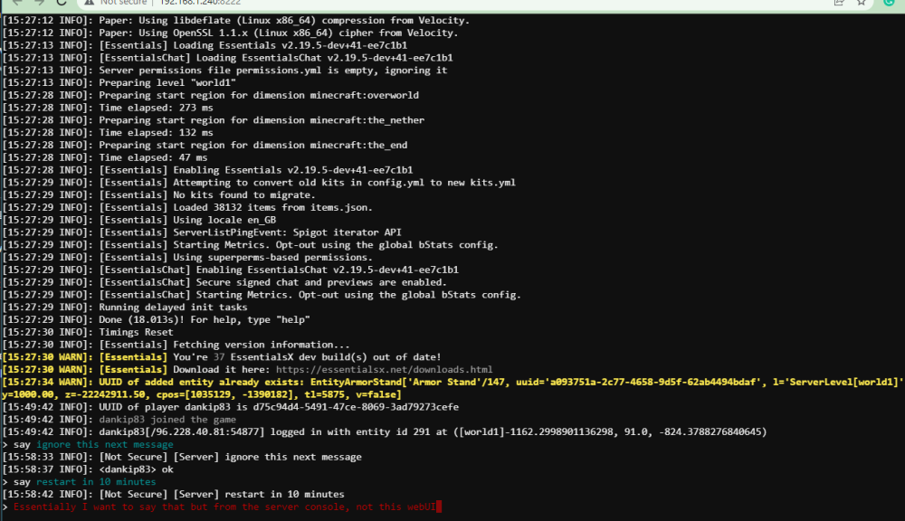905x521 pixels.
Task: Open the share icon in the address bar
Action: point(839,3)
